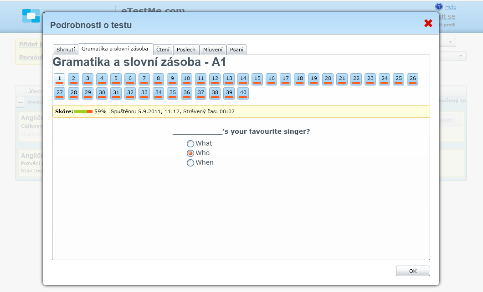483x292 pixels.
Task: Go to question 34
Action: [158, 93]
